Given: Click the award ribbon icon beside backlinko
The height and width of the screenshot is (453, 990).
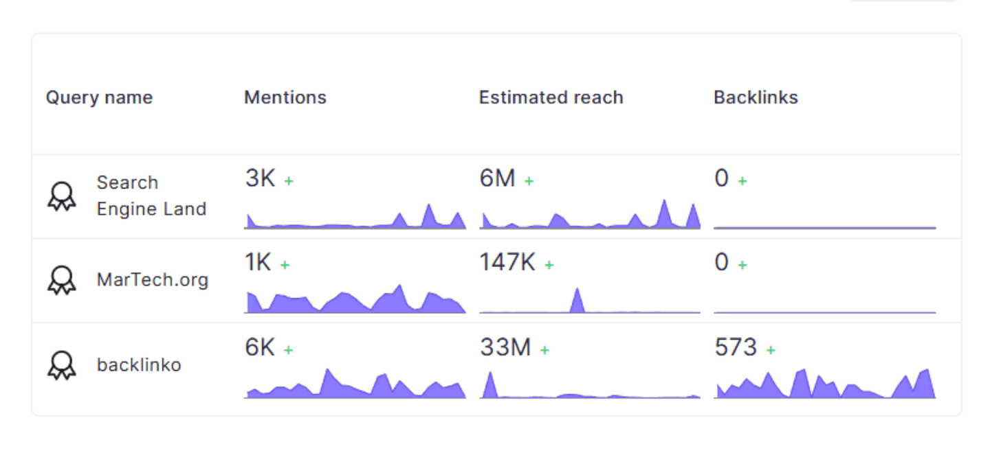Looking at the screenshot, I should (x=61, y=364).
